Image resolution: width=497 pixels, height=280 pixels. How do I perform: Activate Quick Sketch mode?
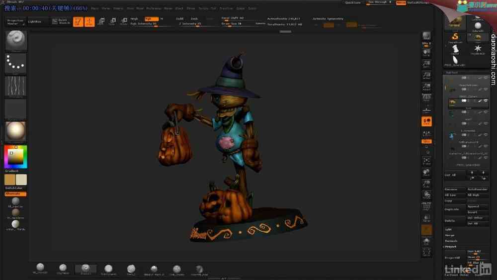coord(62,21)
